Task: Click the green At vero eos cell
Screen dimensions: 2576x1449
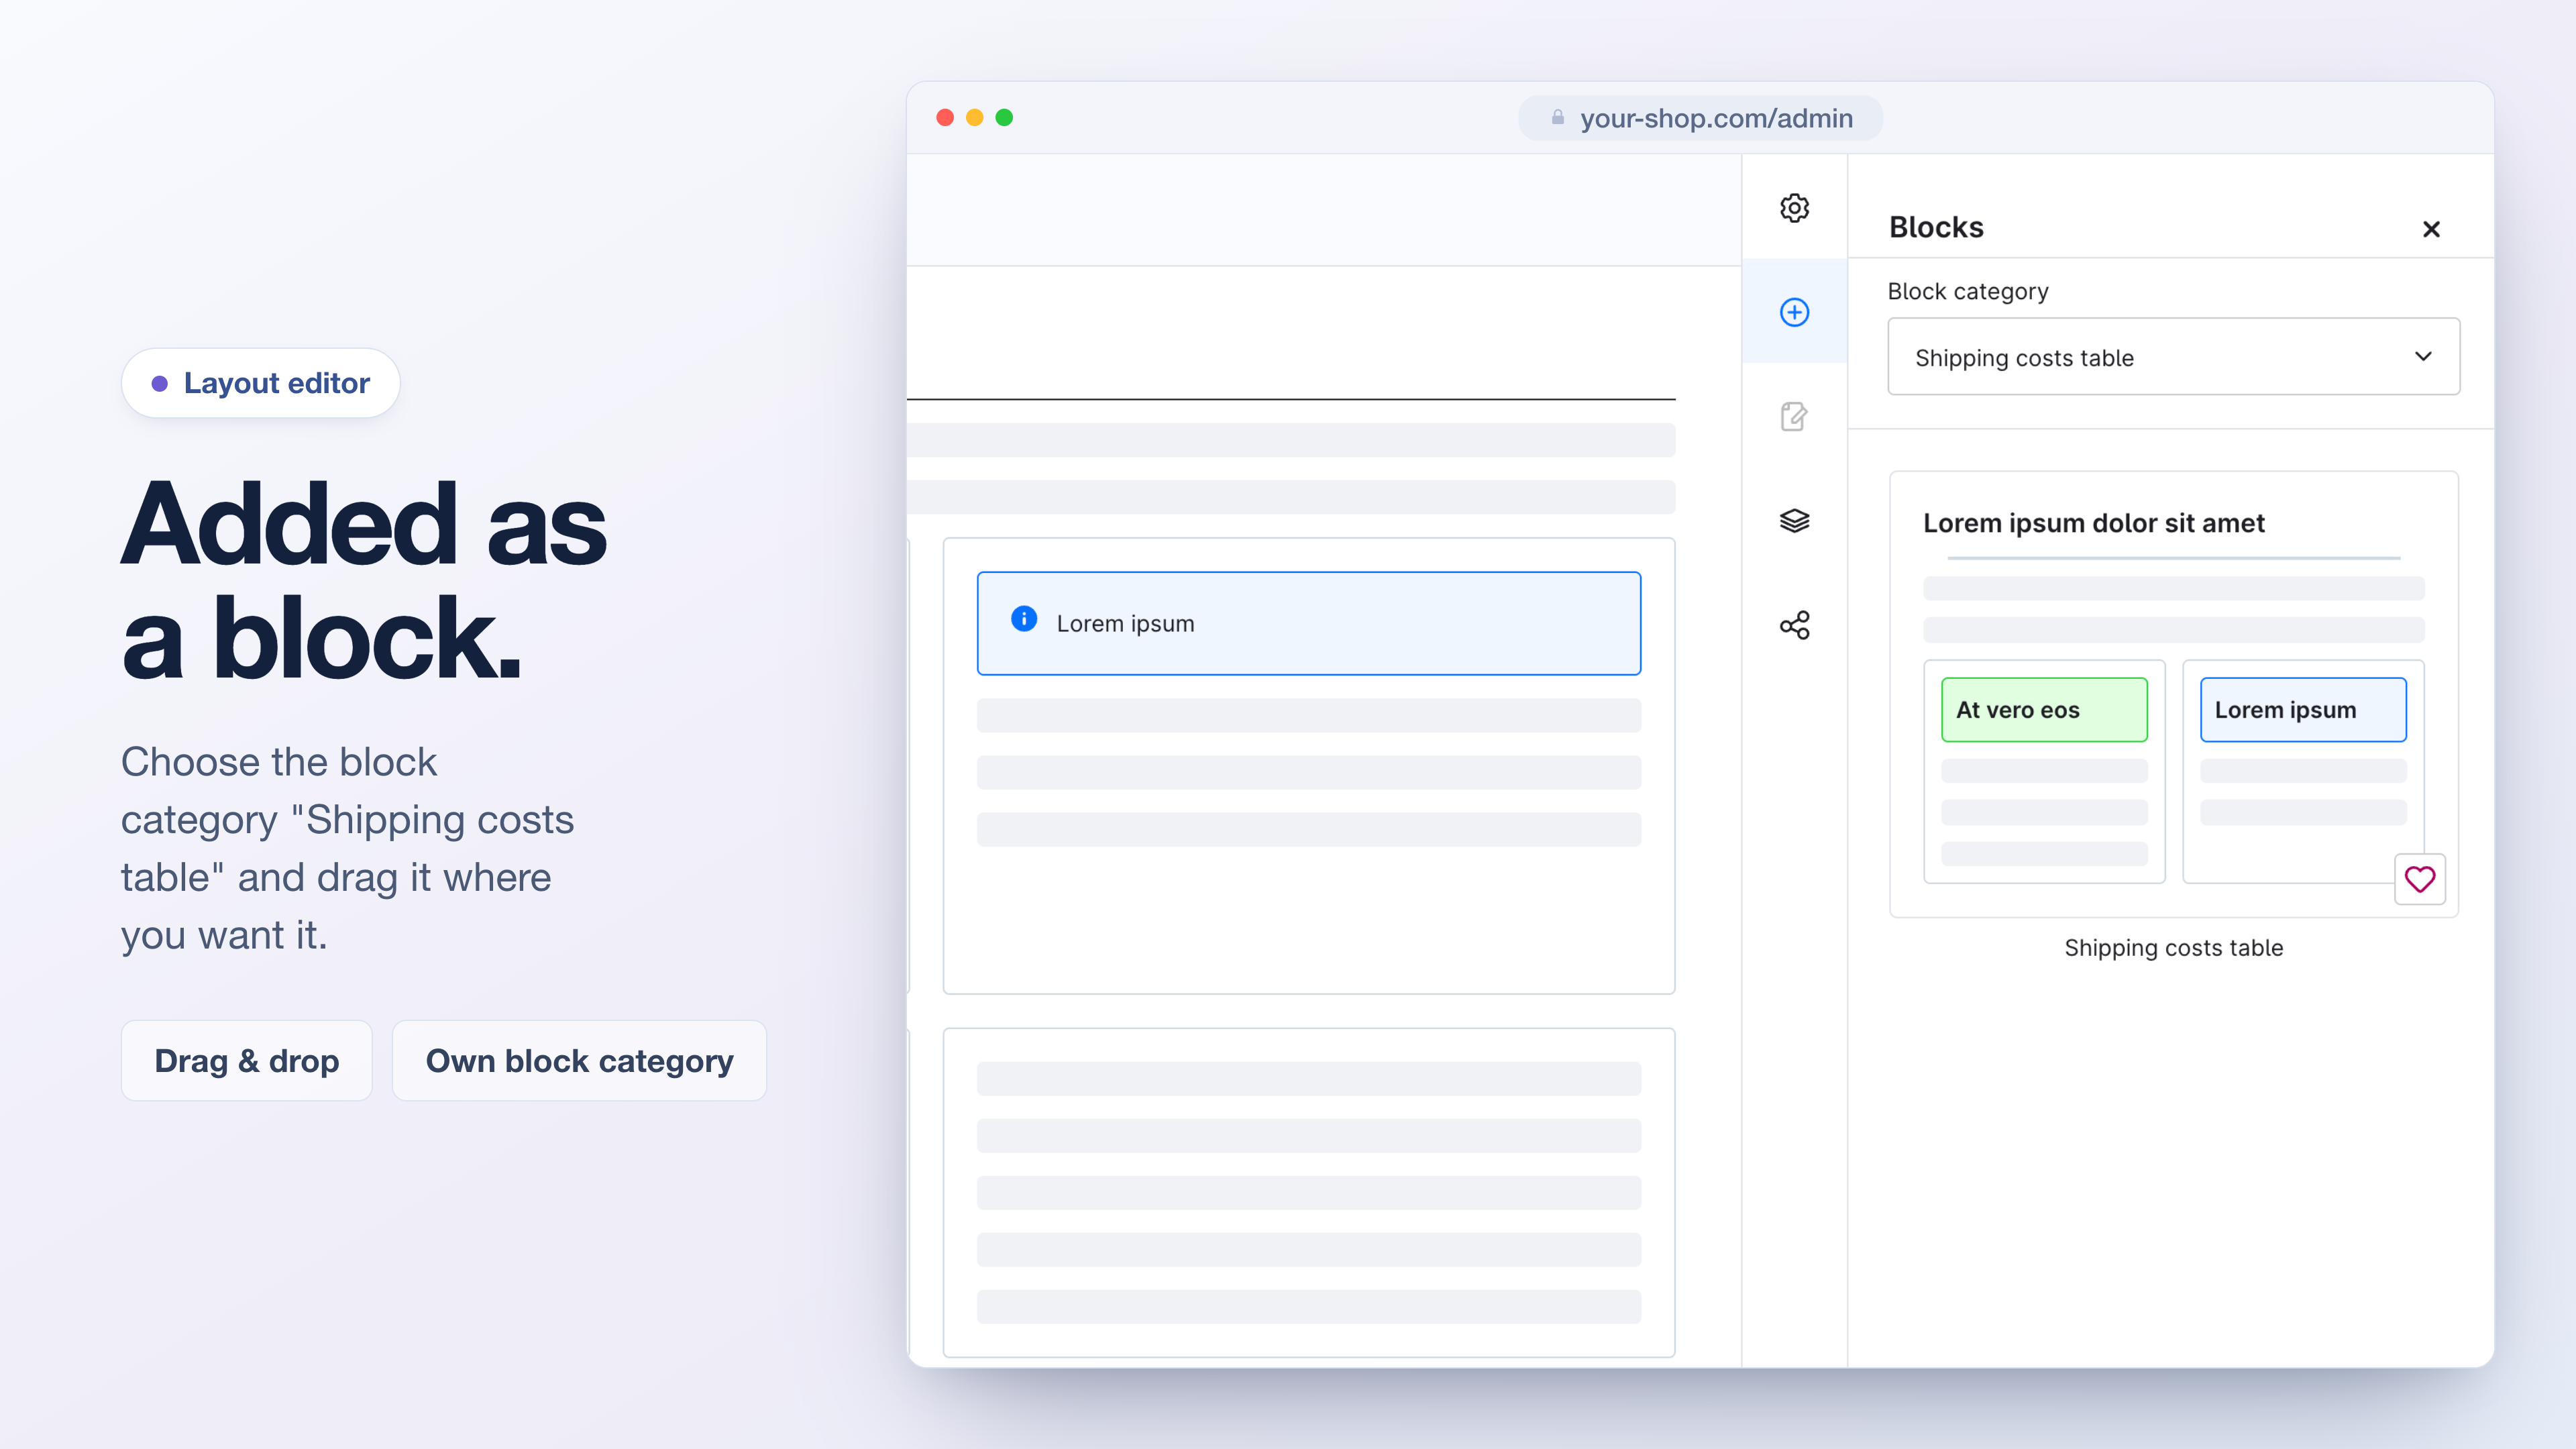Action: 2044,710
